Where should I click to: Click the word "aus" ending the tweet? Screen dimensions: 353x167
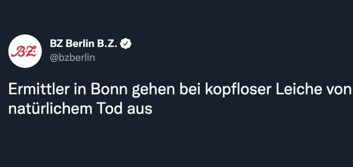(x=141, y=109)
